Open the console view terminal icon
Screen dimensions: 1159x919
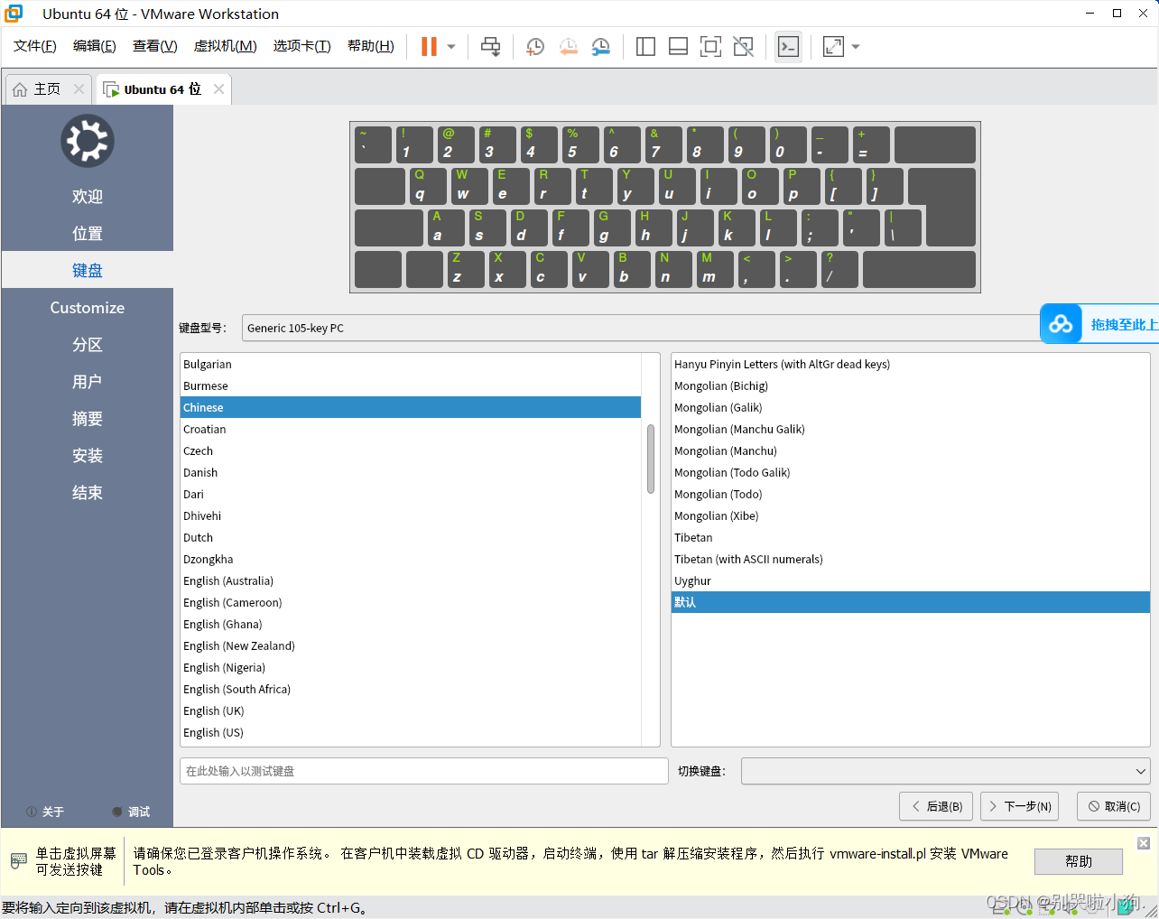(788, 47)
